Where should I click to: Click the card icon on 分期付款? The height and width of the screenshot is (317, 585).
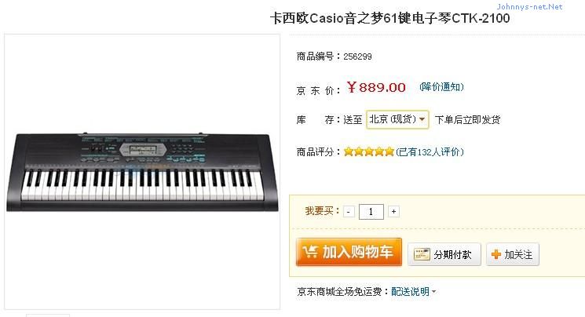pos(422,254)
